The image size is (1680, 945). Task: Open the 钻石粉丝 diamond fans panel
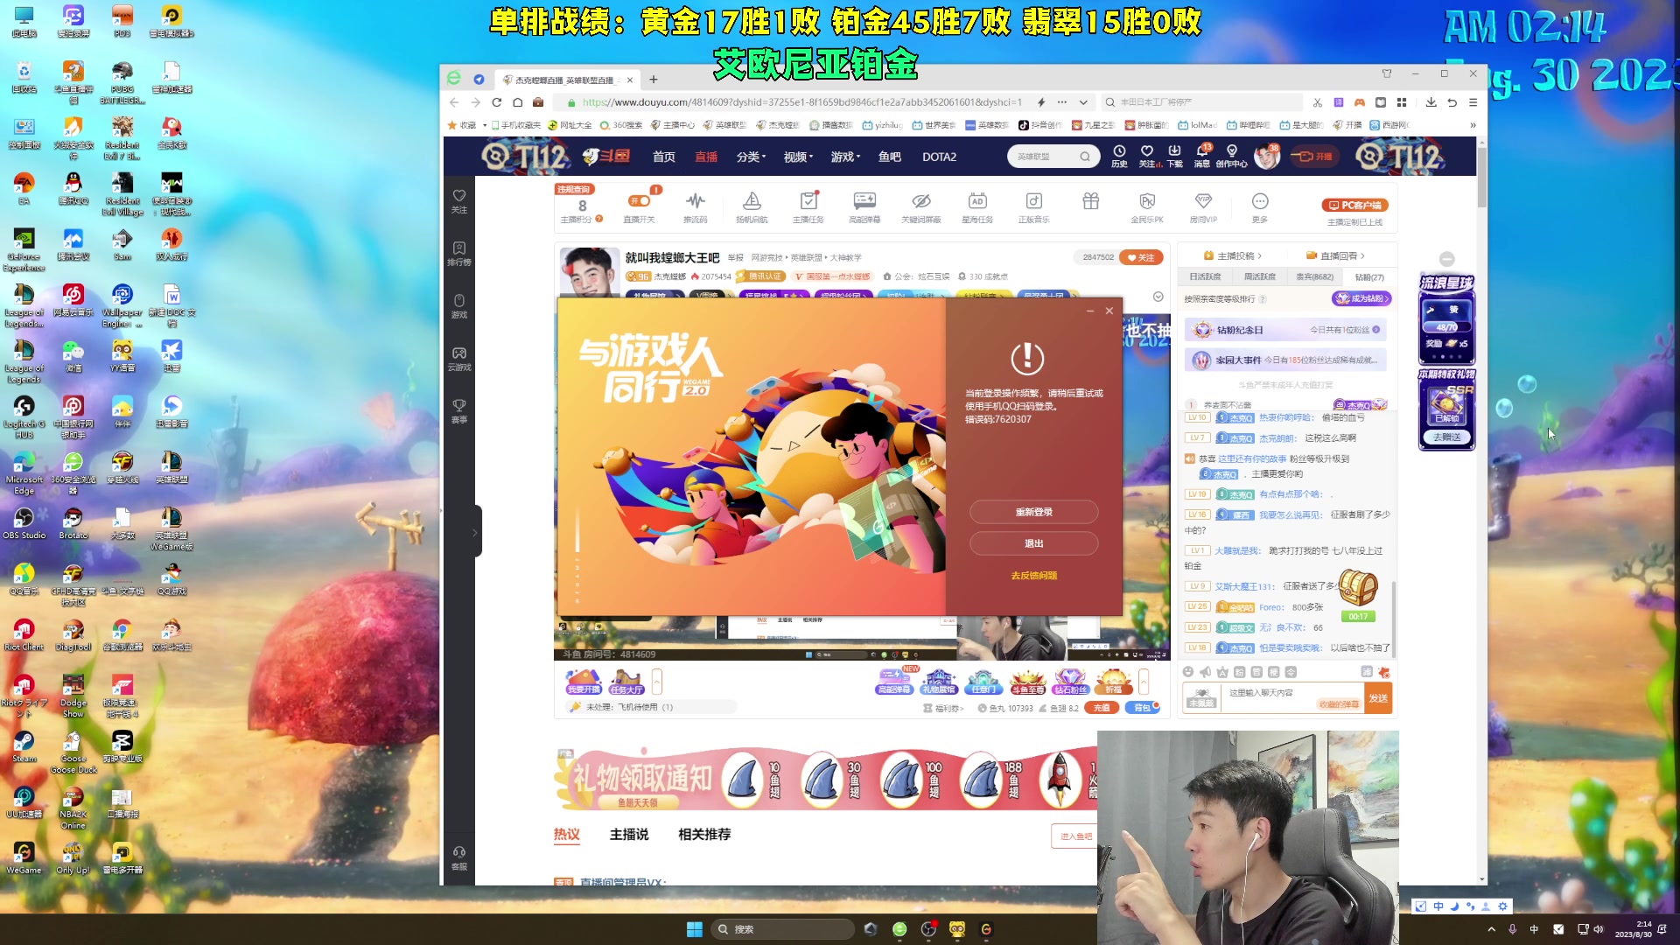(x=1073, y=681)
